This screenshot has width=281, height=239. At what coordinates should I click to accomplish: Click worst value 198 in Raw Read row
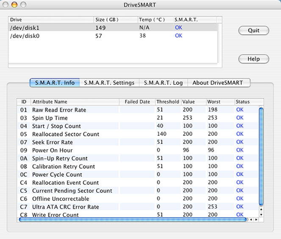[x=213, y=110]
